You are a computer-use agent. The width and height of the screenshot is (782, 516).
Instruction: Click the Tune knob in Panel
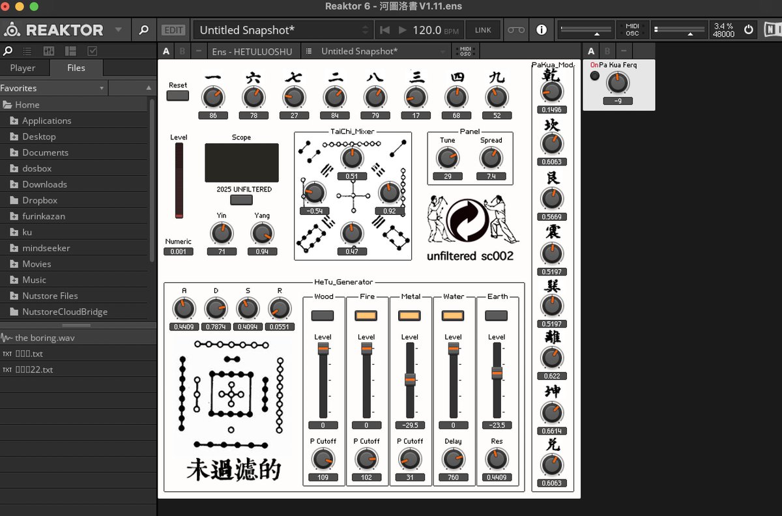(x=447, y=158)
